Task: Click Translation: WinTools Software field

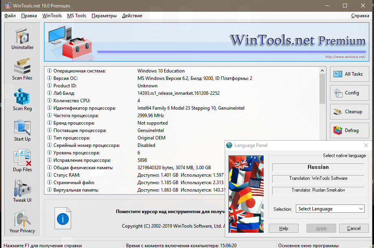Action: click(x=318, y=179)
